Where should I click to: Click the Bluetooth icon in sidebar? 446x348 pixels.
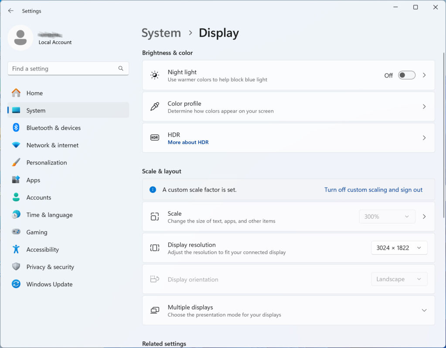click(16, 127)
